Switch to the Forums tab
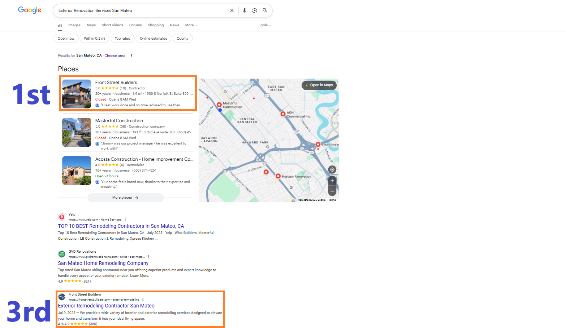 pyautogui.click(x=135, y=25)
